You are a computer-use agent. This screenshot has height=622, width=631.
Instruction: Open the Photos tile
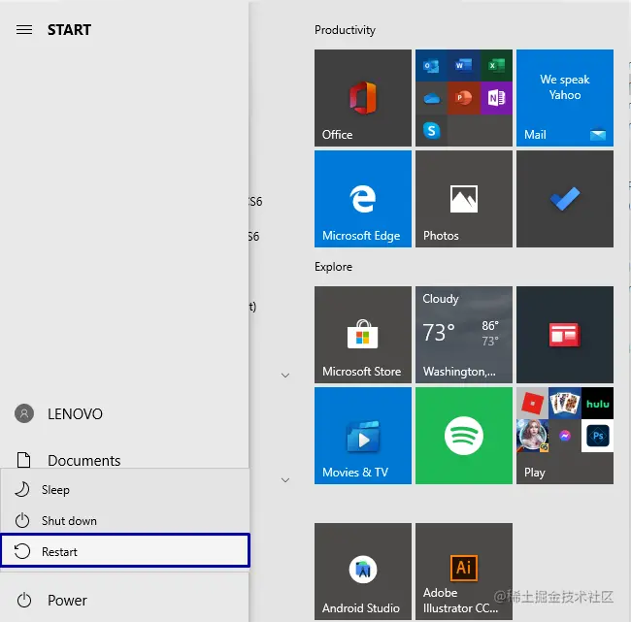click(464, 199)
